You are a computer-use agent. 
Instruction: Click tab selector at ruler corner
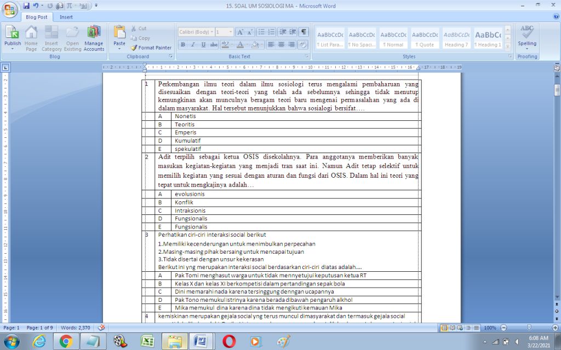click(x=5, y=67)
